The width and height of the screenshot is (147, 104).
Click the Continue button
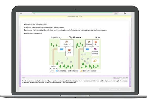pyautogui.click(x=115, y=89)
